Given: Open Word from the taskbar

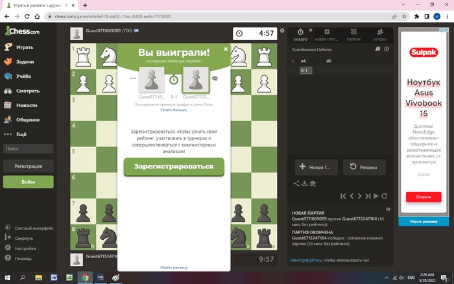Looking at the screenshot, I should [x=54, y=278].
